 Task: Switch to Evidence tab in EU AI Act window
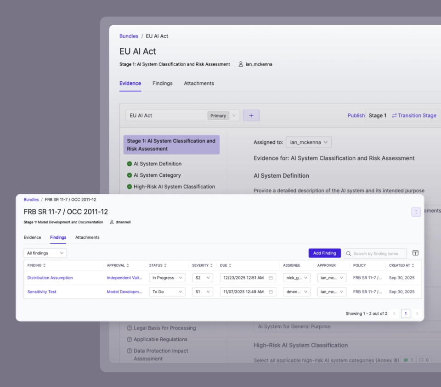(x=130, y=83)
